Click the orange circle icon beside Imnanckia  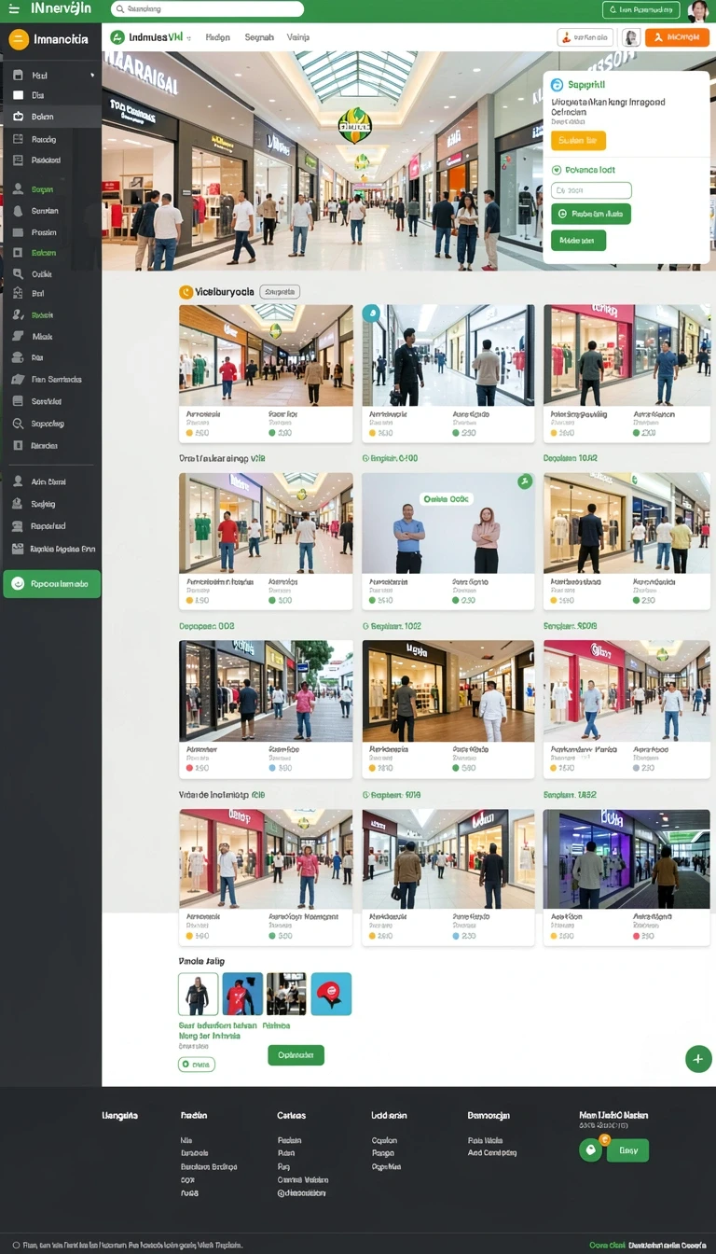(x=19, y=39)
